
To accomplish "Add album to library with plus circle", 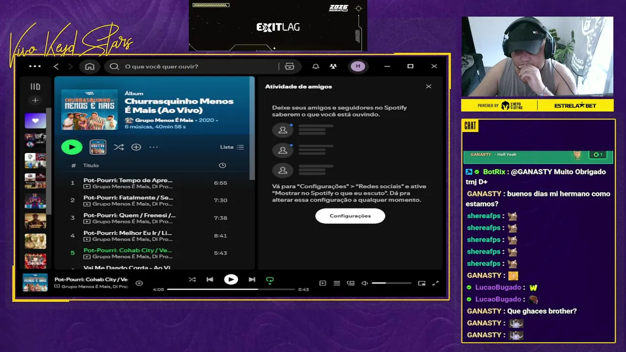I will [x=136, y=147].
